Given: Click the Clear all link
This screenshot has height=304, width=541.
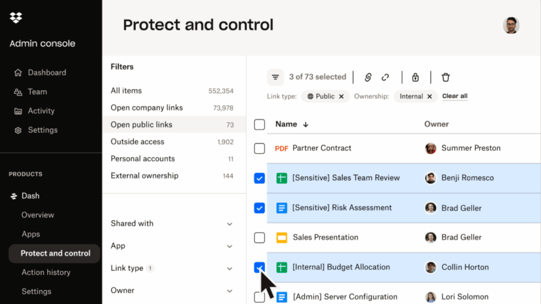Looking at the screenshot, I should click(x=454, y=96).
